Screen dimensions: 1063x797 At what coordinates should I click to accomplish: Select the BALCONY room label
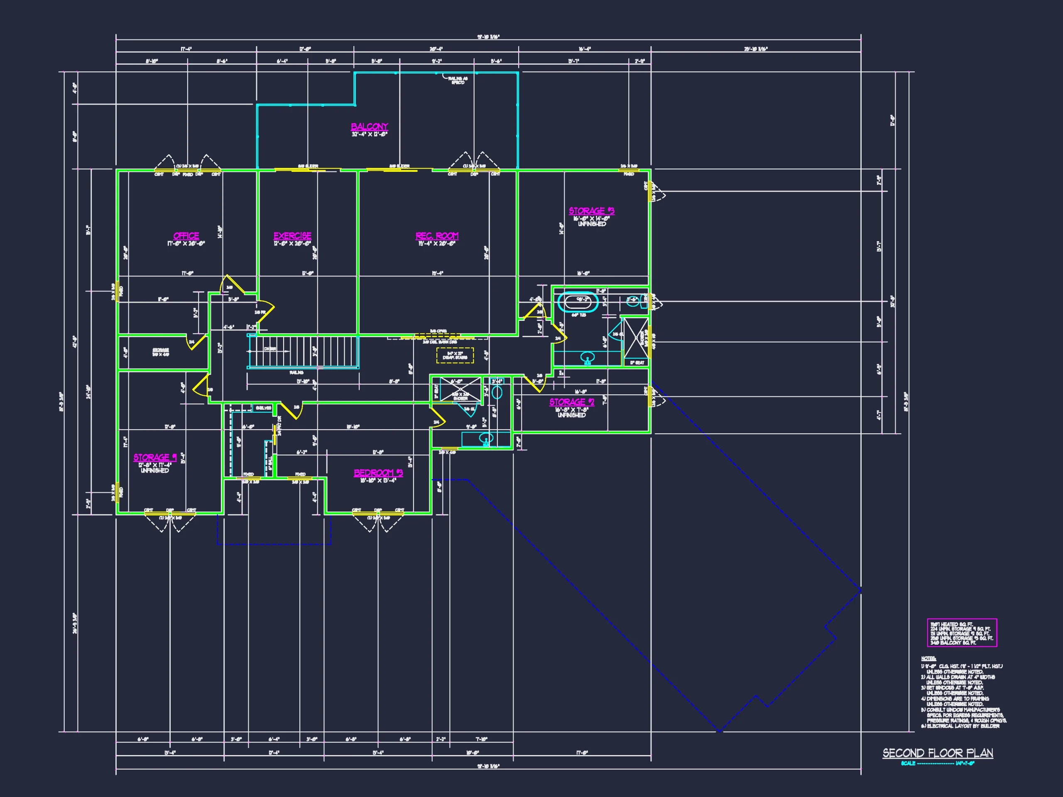coord(369,127)
